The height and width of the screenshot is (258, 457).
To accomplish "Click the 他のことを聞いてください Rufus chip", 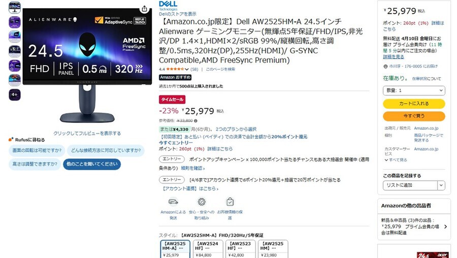I will pyautogui.click(x=92, y=164).
